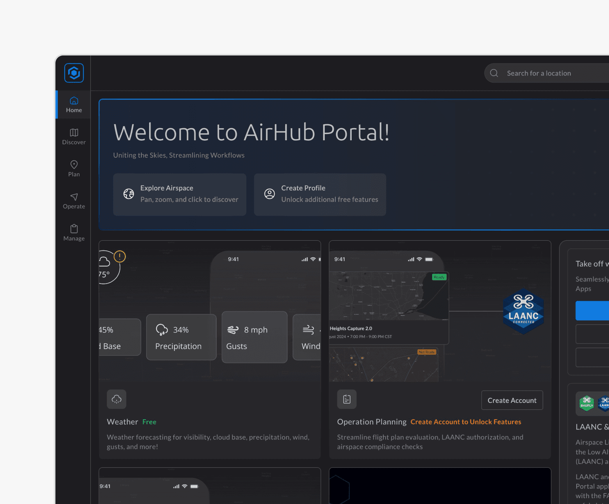
Task: Click the yellow weather warning icon
Action: pyautogui.click(x=119, y=256)
